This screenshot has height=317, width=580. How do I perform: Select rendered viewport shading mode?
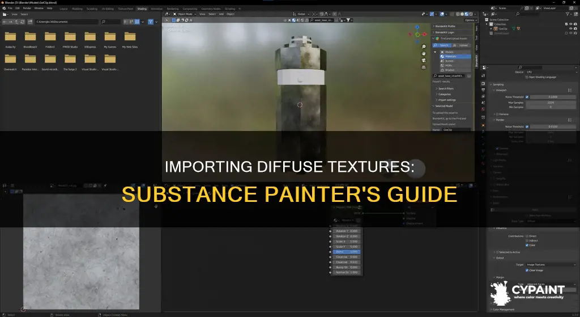pyautogui.click(x=471, y=14)
